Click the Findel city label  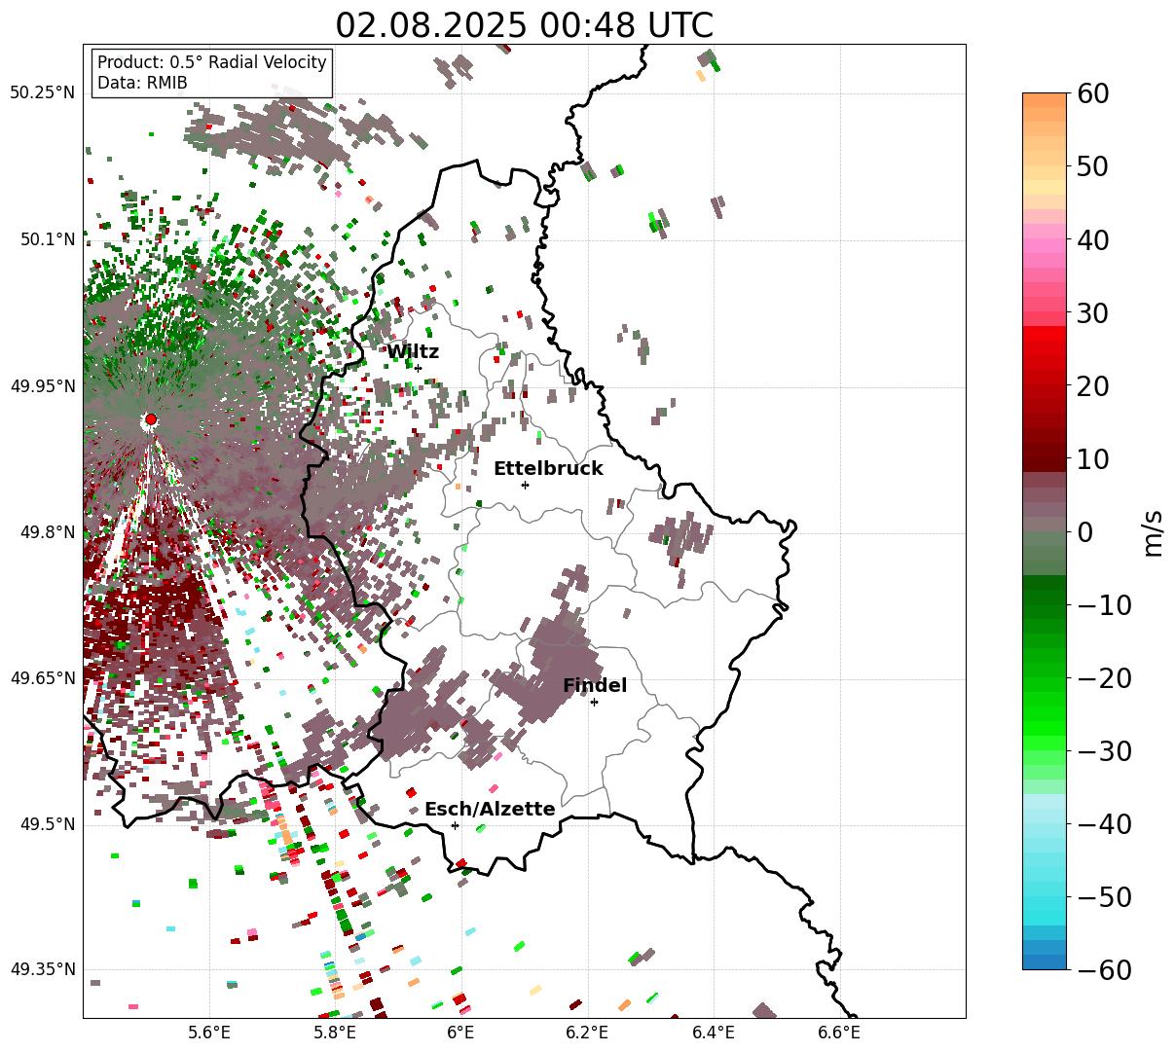[595, 686]
